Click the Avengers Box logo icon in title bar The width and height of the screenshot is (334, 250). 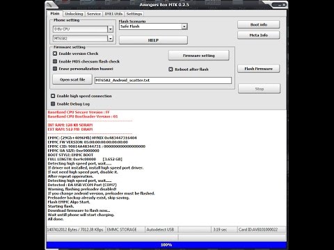[x=49, y=4]
